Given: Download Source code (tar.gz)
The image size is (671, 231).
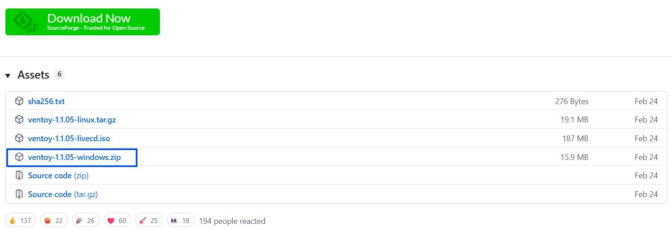Looking at the screenshot, I should coord(63,194).
